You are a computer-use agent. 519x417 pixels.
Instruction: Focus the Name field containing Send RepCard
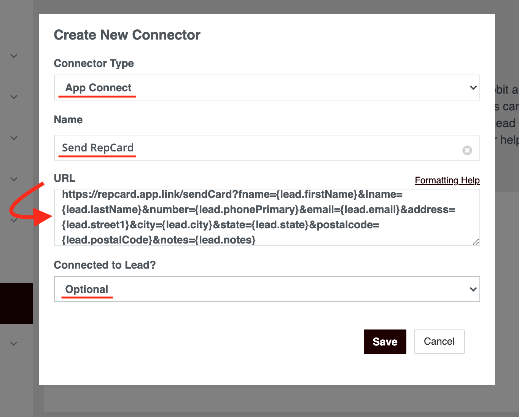coord(267,148)
